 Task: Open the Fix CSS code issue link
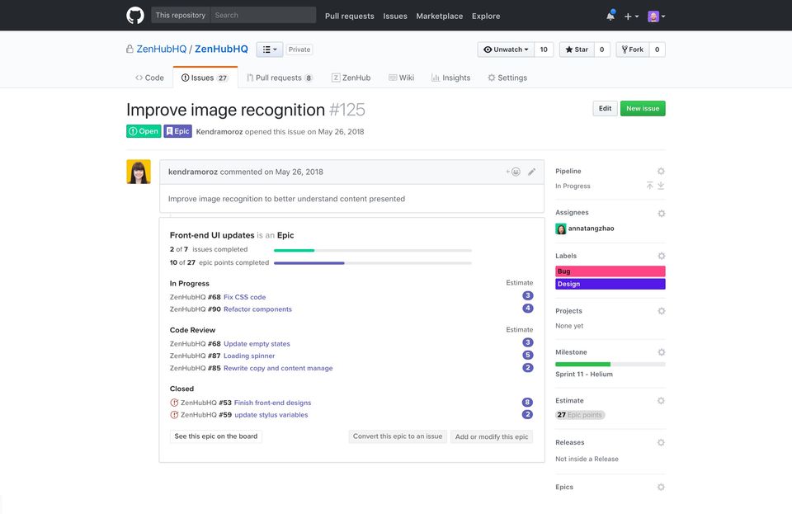(x=244, y=297)
